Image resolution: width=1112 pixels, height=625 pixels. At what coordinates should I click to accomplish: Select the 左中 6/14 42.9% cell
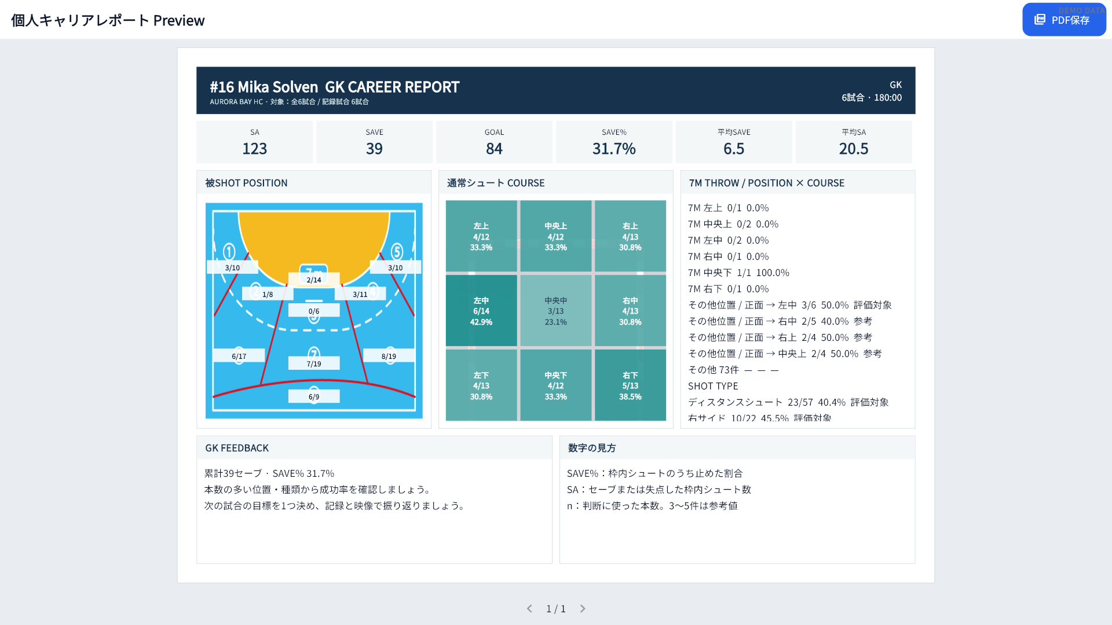[481, 311]
